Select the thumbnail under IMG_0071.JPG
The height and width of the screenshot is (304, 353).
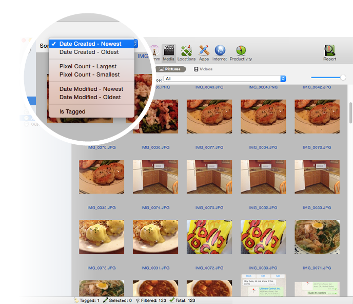click(317, 289)
